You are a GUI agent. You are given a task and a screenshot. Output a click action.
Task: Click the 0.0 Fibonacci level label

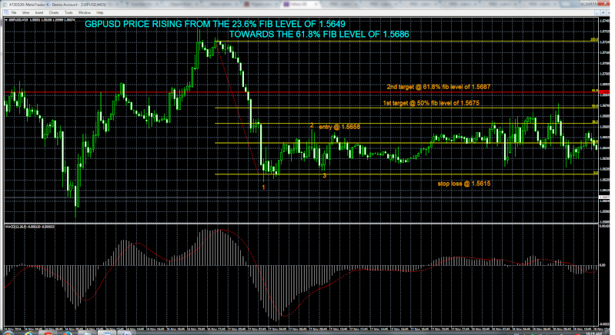[x=596, y=173]
